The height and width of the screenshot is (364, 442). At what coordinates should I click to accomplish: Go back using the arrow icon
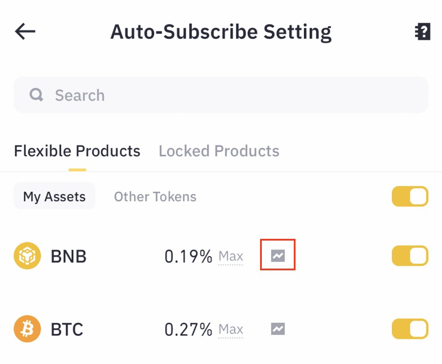pyautogui.click(x=25, y=32)
